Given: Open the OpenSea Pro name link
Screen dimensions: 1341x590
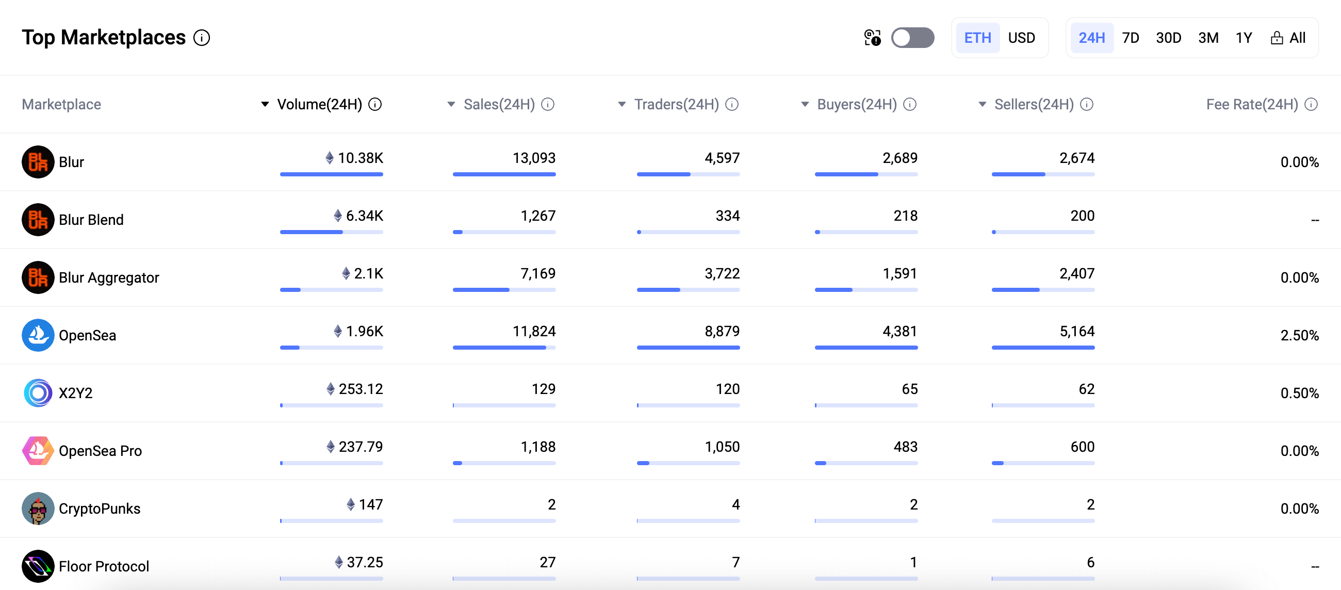Looking at the screenshot, I should [x=100, y=451].
